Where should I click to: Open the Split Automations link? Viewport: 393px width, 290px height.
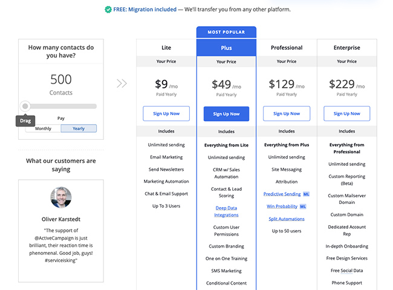tap(287, 219)
